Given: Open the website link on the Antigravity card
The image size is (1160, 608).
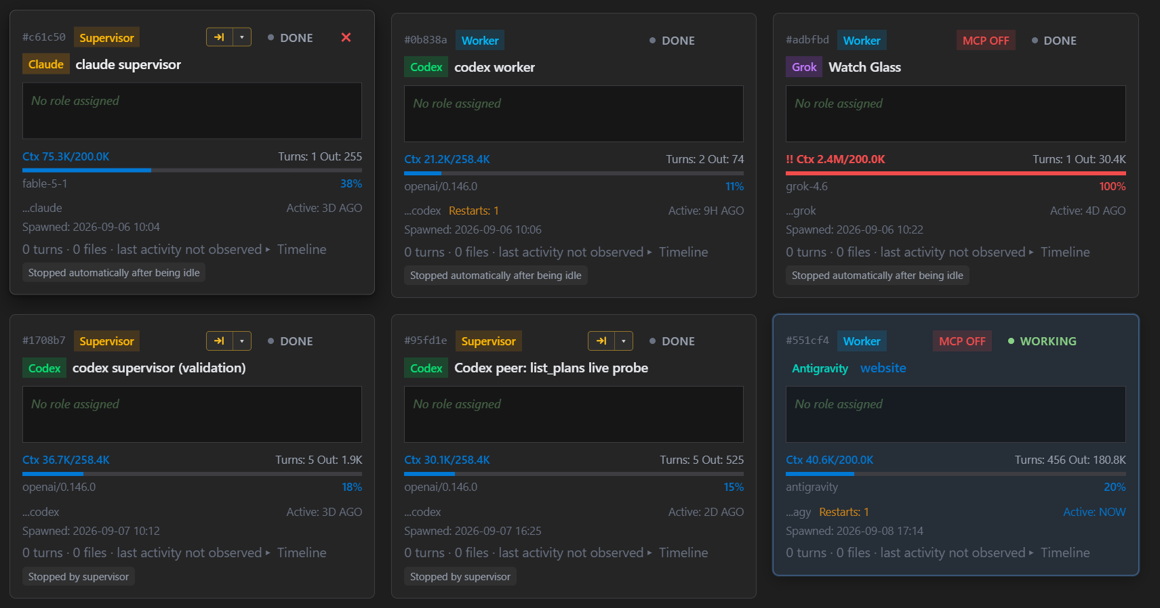Looking at the screenshot, I should coord(883,368).
